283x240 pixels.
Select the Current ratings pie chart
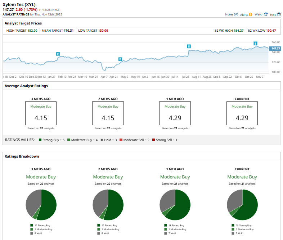[242, 205]
